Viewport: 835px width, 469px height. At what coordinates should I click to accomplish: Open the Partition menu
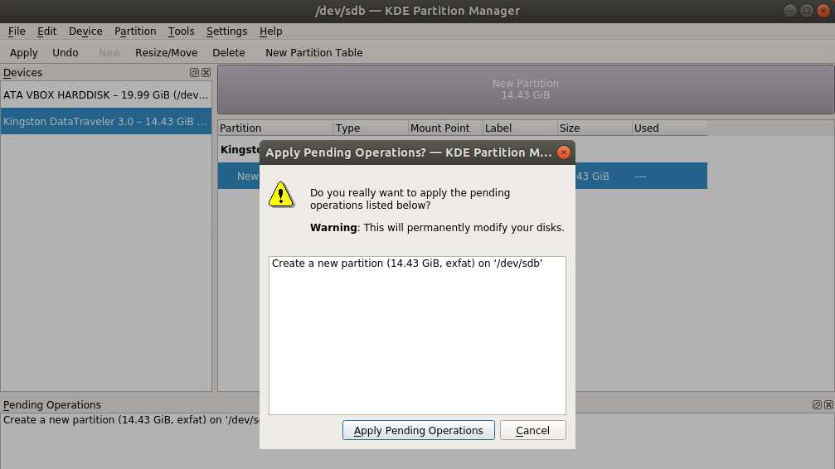pyautogui.click(x=135, y=31)
